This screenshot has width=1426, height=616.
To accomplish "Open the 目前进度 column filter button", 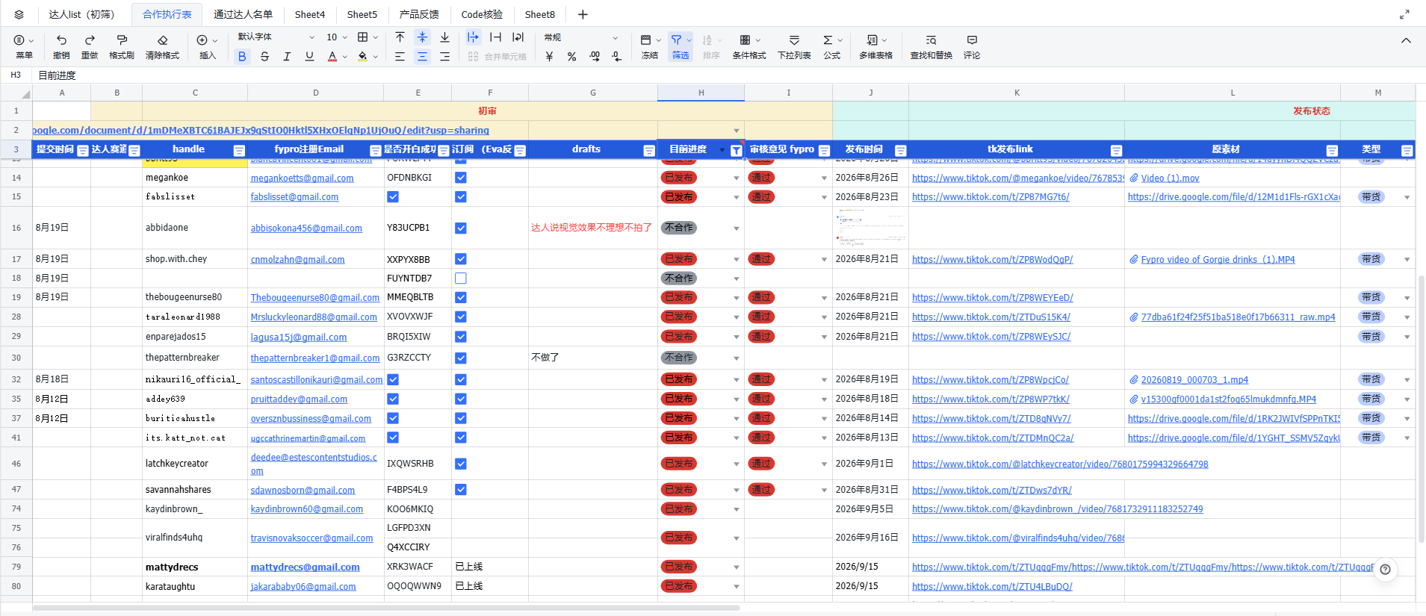I will 737,150.
